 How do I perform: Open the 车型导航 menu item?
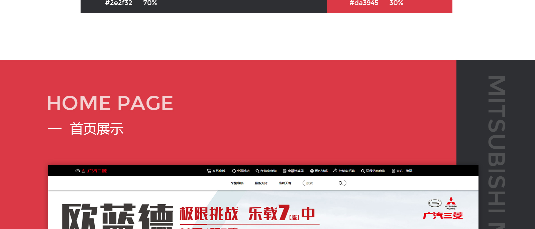pos(237,183)
